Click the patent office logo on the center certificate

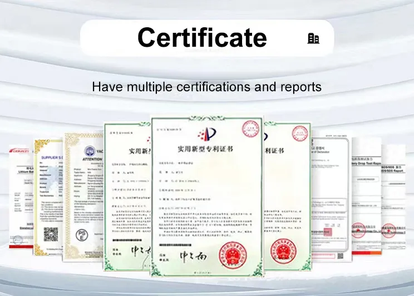pos(208,134)
